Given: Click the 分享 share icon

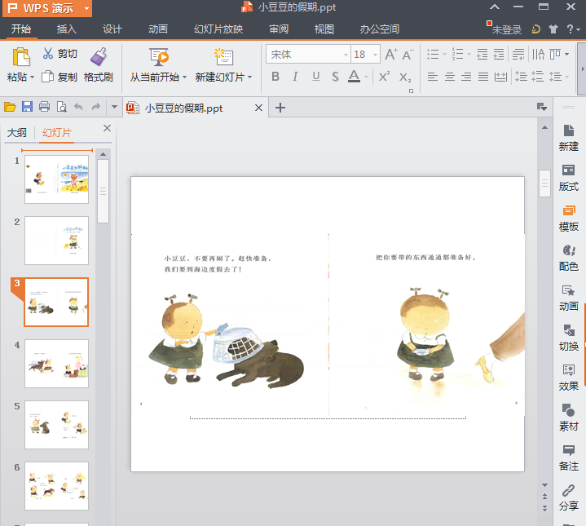Looking at the screenshot, I should click(x=569, y=490).
